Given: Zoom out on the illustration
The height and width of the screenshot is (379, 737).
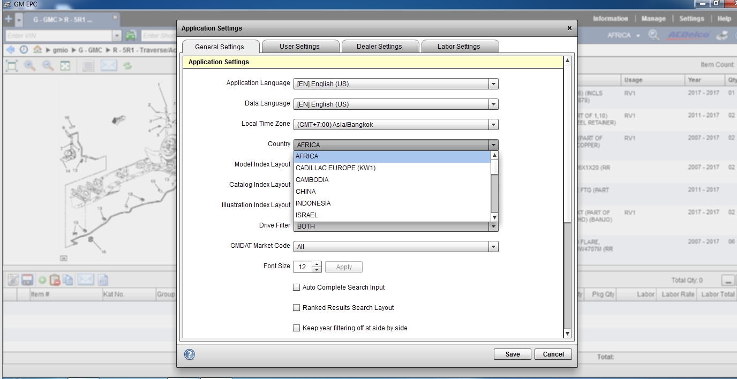Looking at the screenshot, I should click(48, 66).
